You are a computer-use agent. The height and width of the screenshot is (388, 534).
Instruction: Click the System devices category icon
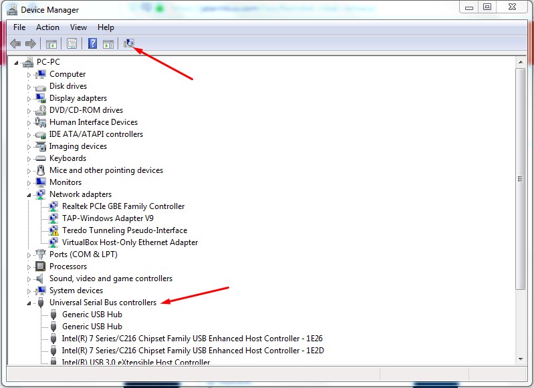41,290
